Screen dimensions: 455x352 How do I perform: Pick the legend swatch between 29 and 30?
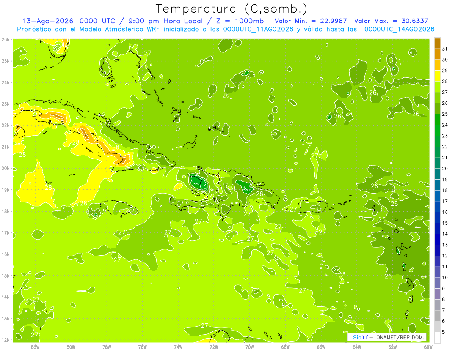pos(437,65)
